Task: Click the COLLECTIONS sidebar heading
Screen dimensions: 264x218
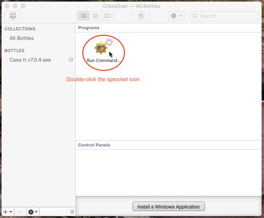Action: pos(20,29)
